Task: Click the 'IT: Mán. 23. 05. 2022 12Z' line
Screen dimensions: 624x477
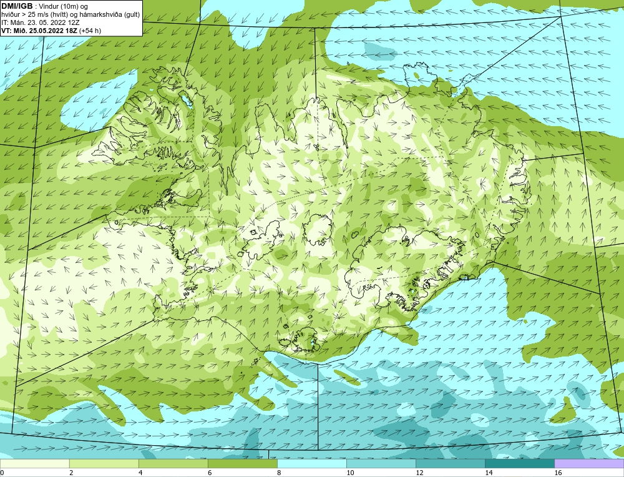Action: coord(41,22)
